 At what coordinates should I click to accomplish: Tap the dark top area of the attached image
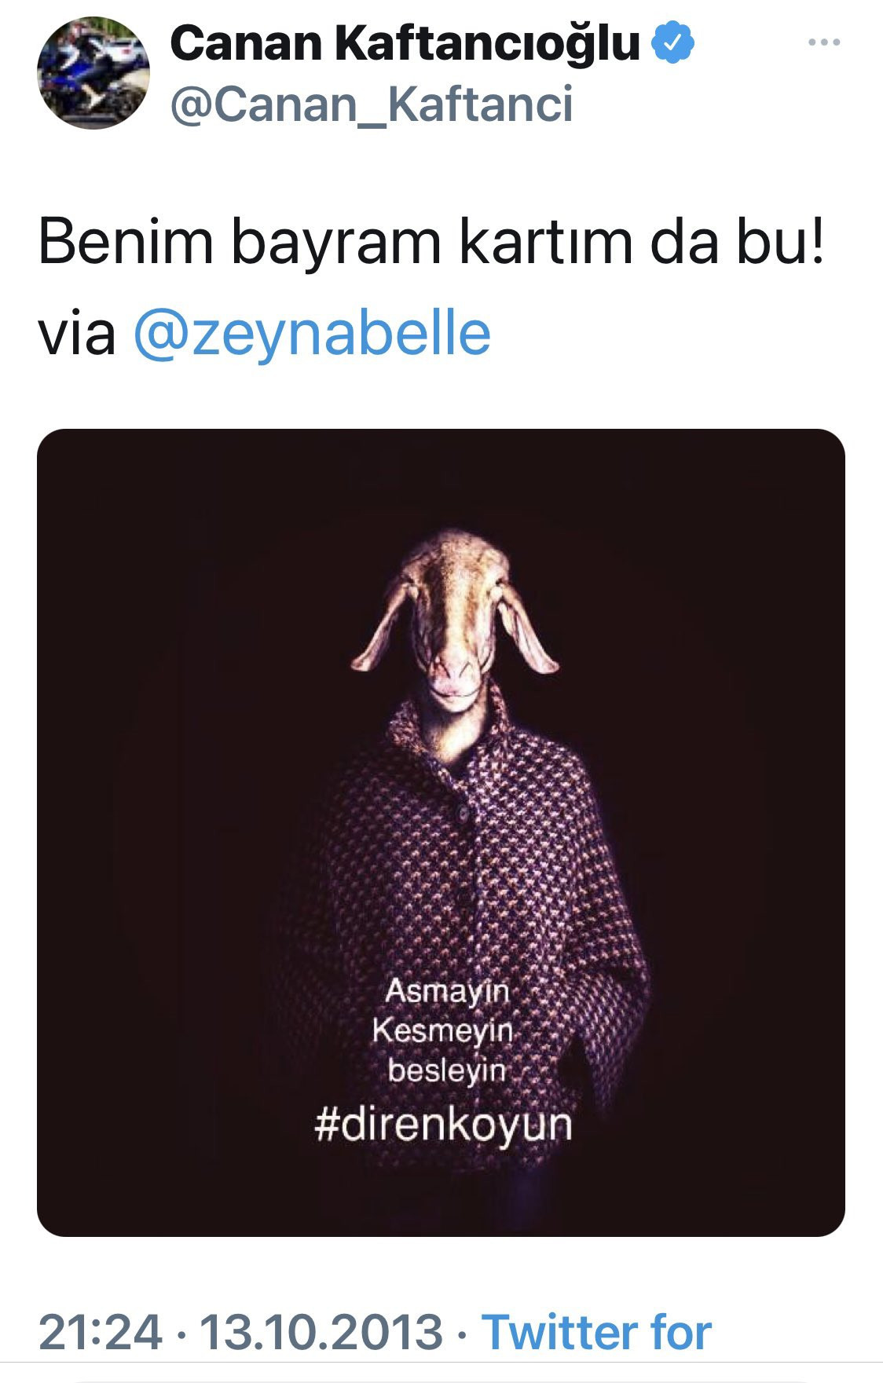click(x=440, y=479)
